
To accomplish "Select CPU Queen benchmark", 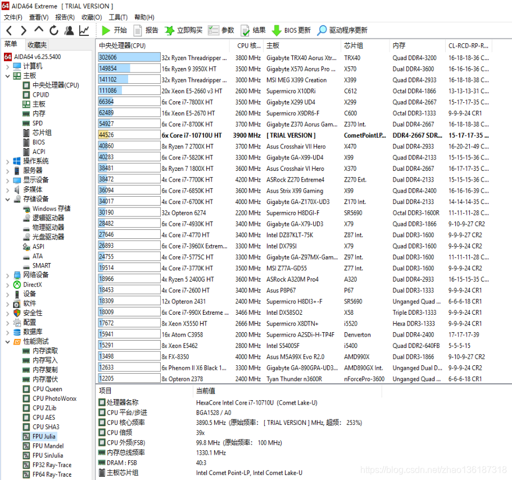I will [47, 389].
